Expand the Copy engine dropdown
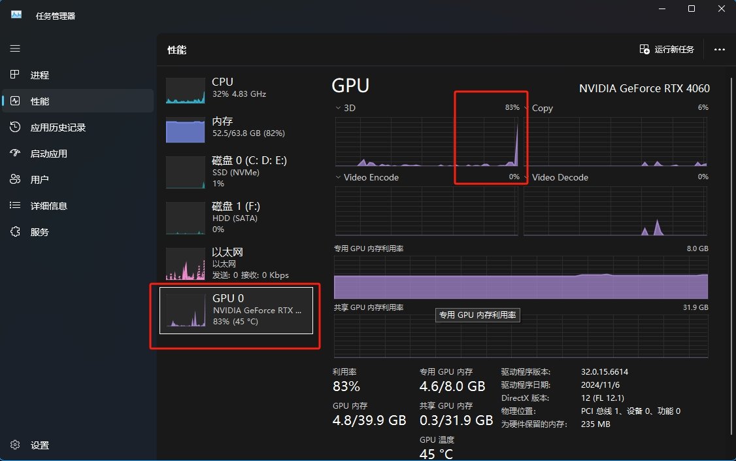Viewport: 736px width, 461px height. [527, 108]
